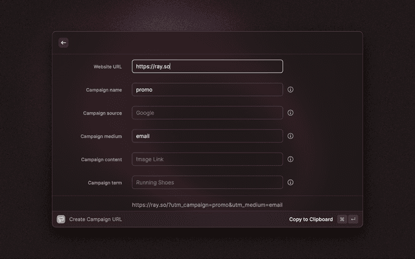415x259 pixels.
Task: Click Copy to Clipboard
Action: click(311, 220)
